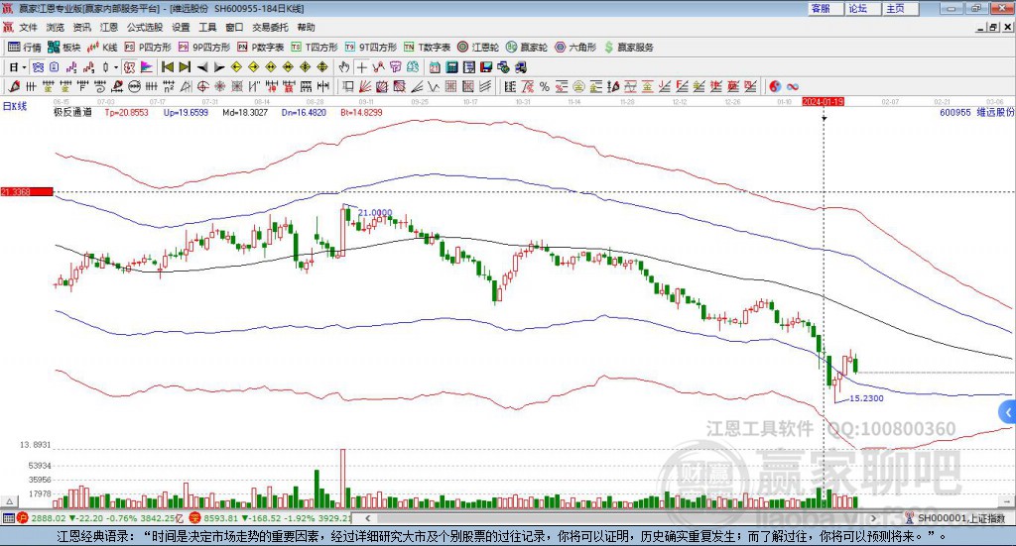Select the pencil draw tool in drawing toolbar
Screen dimensions: 1016x546
[14, 86]
